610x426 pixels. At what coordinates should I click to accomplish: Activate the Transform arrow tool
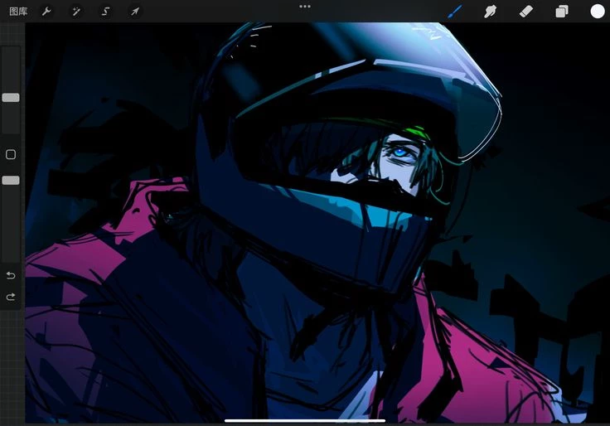[134, 12]
